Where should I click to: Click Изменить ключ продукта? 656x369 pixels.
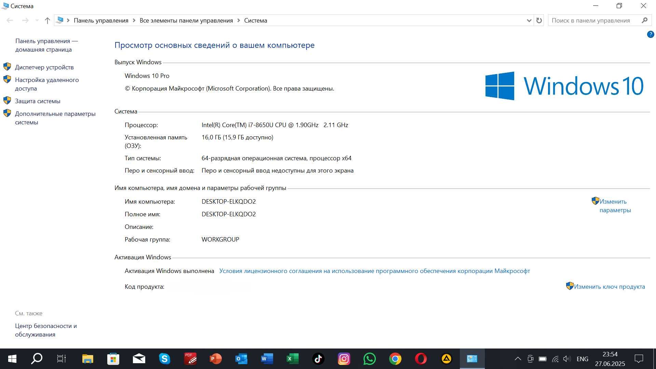coord(610,287)
